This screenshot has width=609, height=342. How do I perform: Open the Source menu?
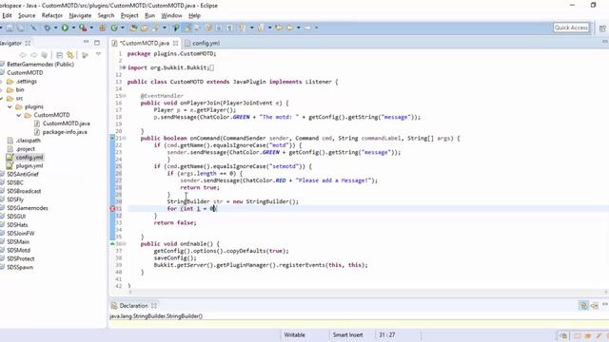(x=27, y=15)
